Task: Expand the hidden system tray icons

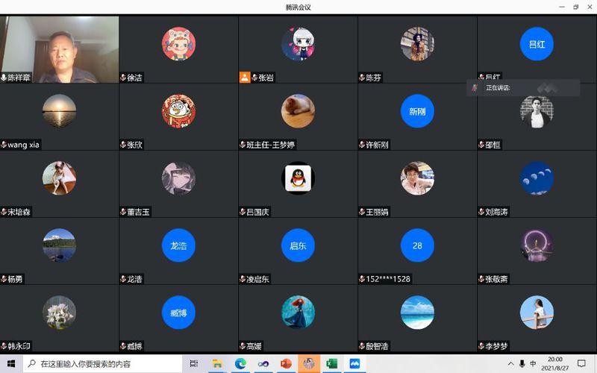Action: tap(510, 363)
